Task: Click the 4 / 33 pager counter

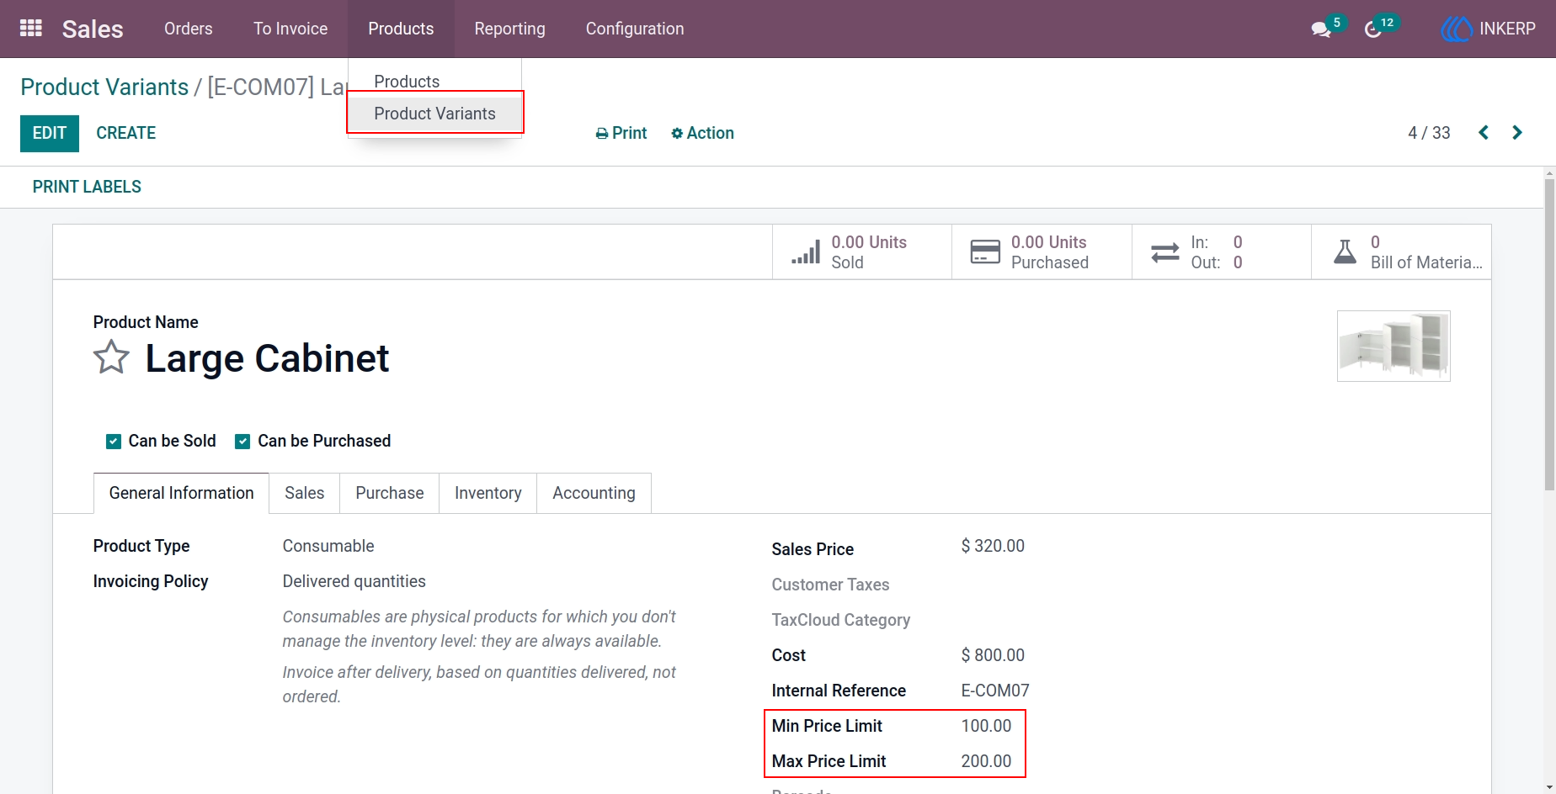Action: click(x=1429, y=133)
